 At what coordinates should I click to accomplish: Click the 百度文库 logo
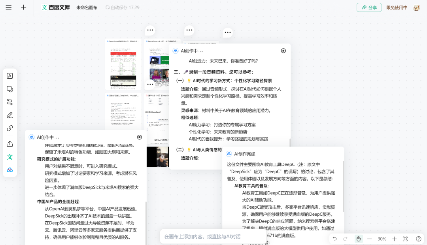(56, 8)
